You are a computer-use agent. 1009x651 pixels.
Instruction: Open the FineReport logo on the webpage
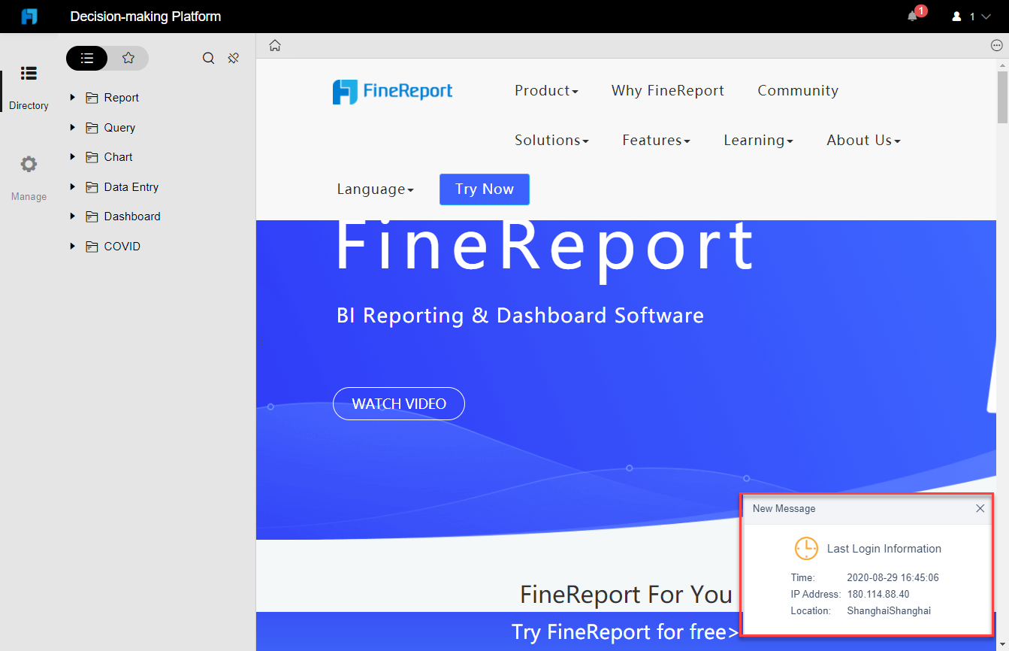(x=392, y=90)
